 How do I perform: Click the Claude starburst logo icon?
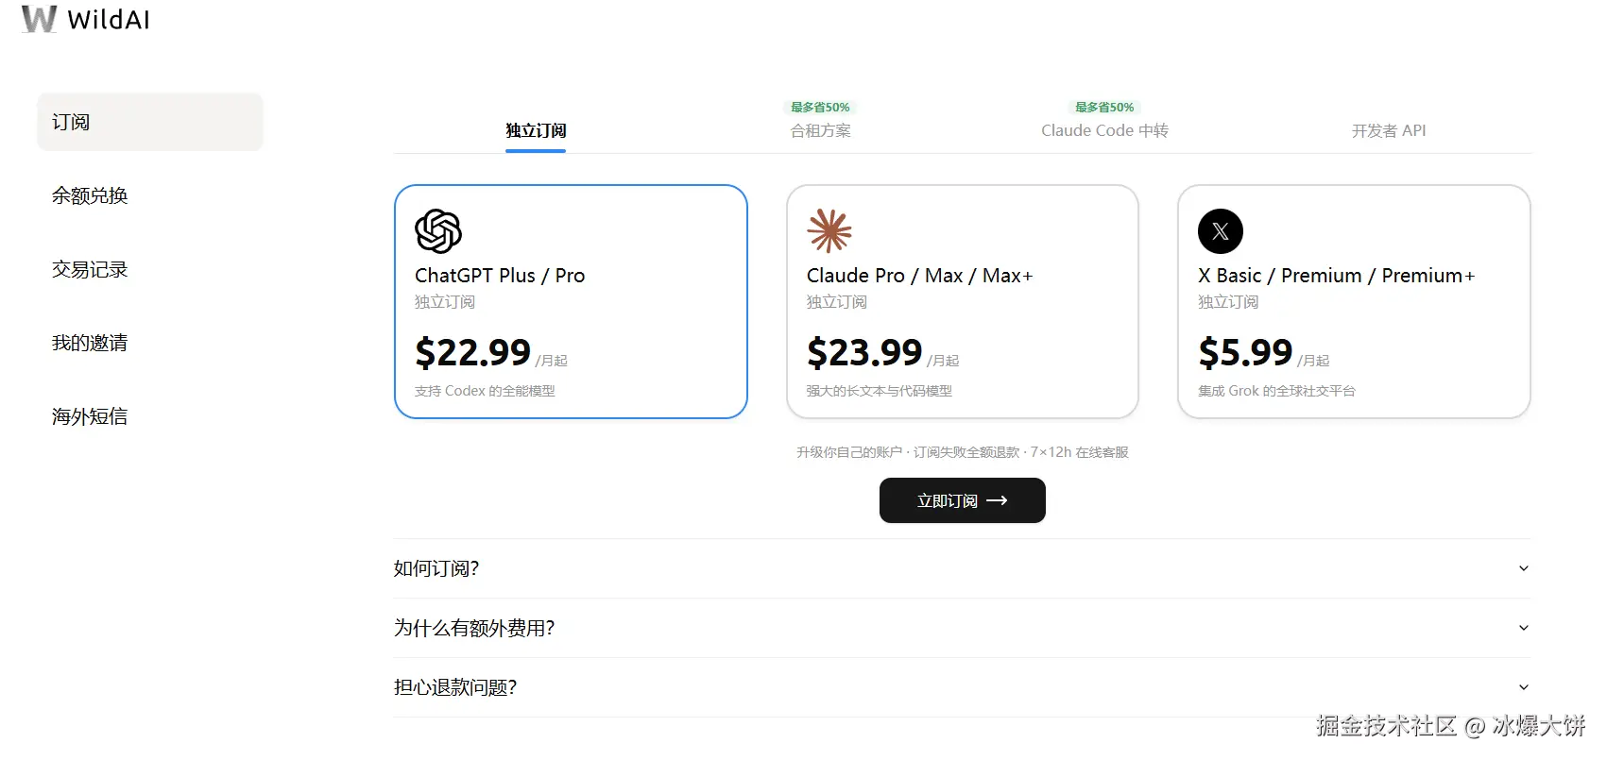(x=829, y=231)
